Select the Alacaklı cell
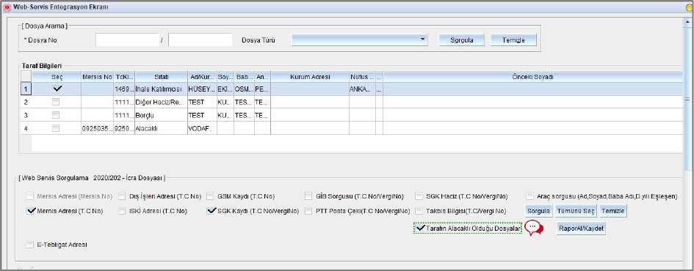Viewport: 694px width, 271px height. click(161, 128)
